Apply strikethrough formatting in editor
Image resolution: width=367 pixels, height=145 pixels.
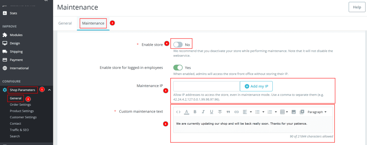click(220, 112)
